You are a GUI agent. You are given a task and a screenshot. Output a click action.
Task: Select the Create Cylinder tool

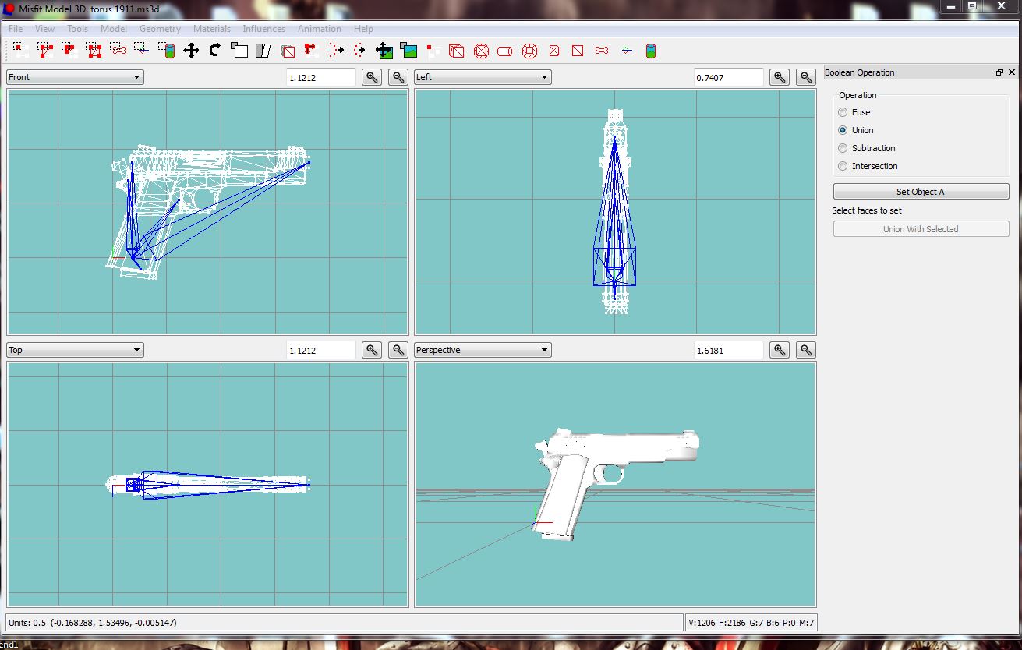click(x=505, y=51)
